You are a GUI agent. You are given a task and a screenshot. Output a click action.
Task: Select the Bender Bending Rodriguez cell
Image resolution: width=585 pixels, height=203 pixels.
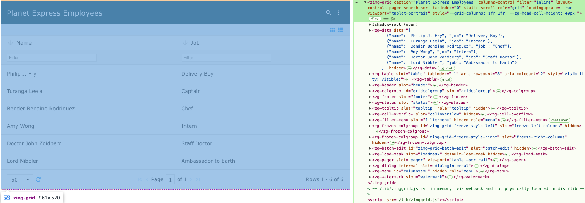(x=88, y=109)
